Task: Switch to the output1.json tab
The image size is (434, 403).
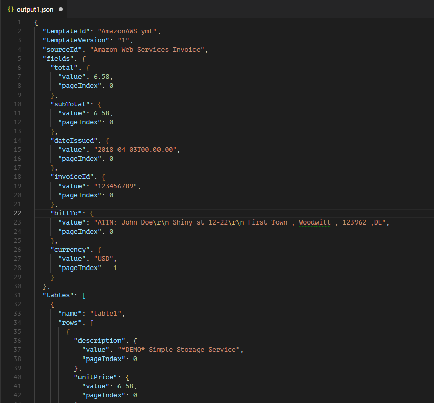Action: [x=35, y=9]
